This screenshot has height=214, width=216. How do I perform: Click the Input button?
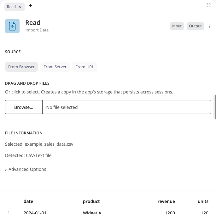point(177,26)
